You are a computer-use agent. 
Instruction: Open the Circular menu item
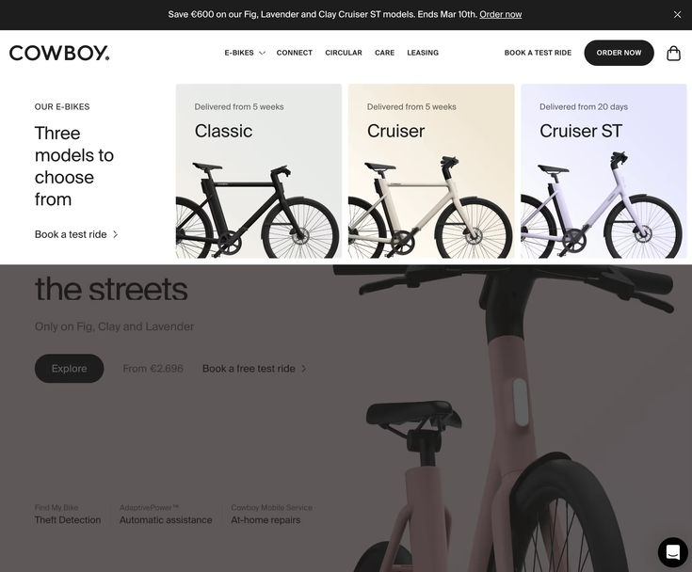344,53
